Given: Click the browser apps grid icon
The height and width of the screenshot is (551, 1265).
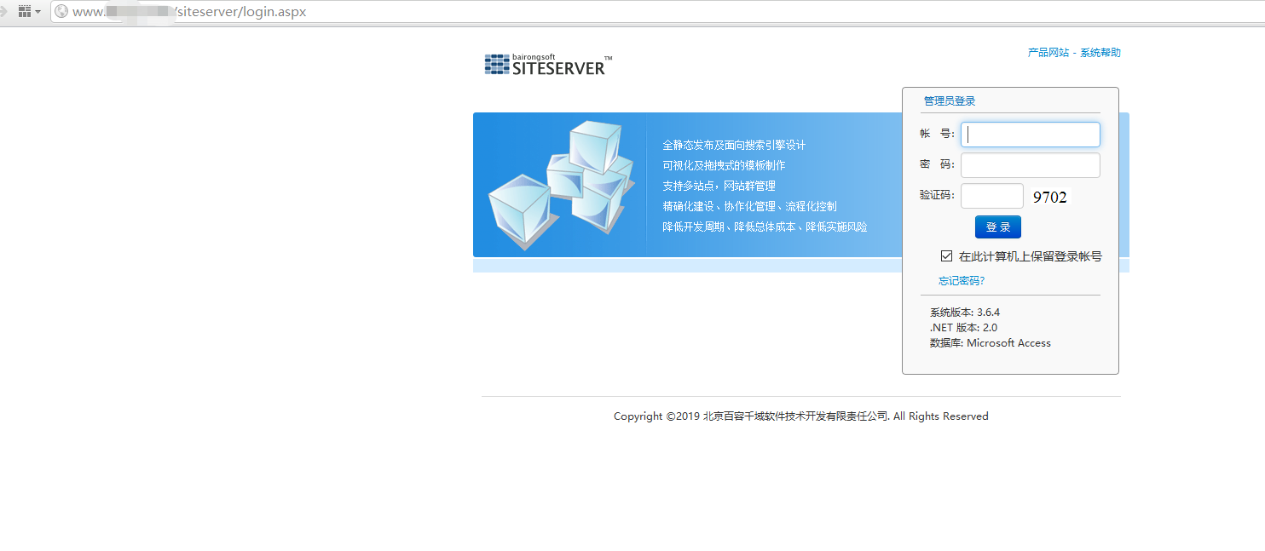Looking at the screenshot, I should (x=24, y=12).
